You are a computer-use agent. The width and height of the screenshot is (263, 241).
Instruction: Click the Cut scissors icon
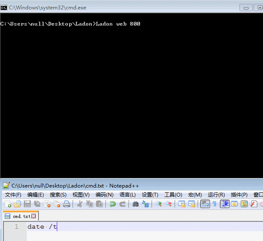tap(79, 204)
